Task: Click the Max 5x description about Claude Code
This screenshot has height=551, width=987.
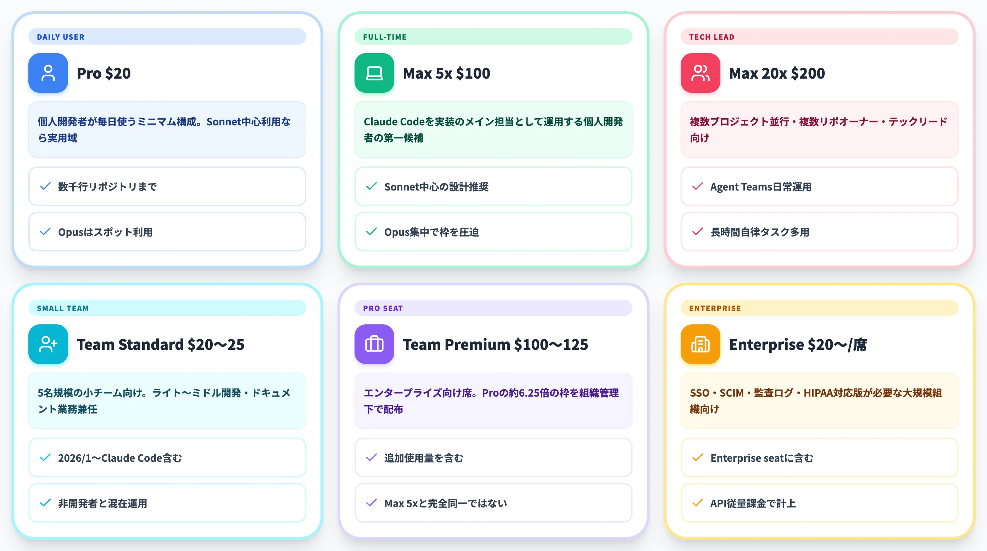Action: [493, 130]
